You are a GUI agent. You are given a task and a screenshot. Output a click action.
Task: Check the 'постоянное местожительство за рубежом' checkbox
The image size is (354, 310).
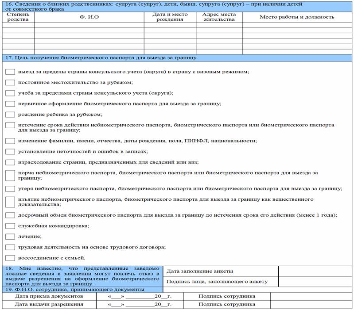coord(10,82)
